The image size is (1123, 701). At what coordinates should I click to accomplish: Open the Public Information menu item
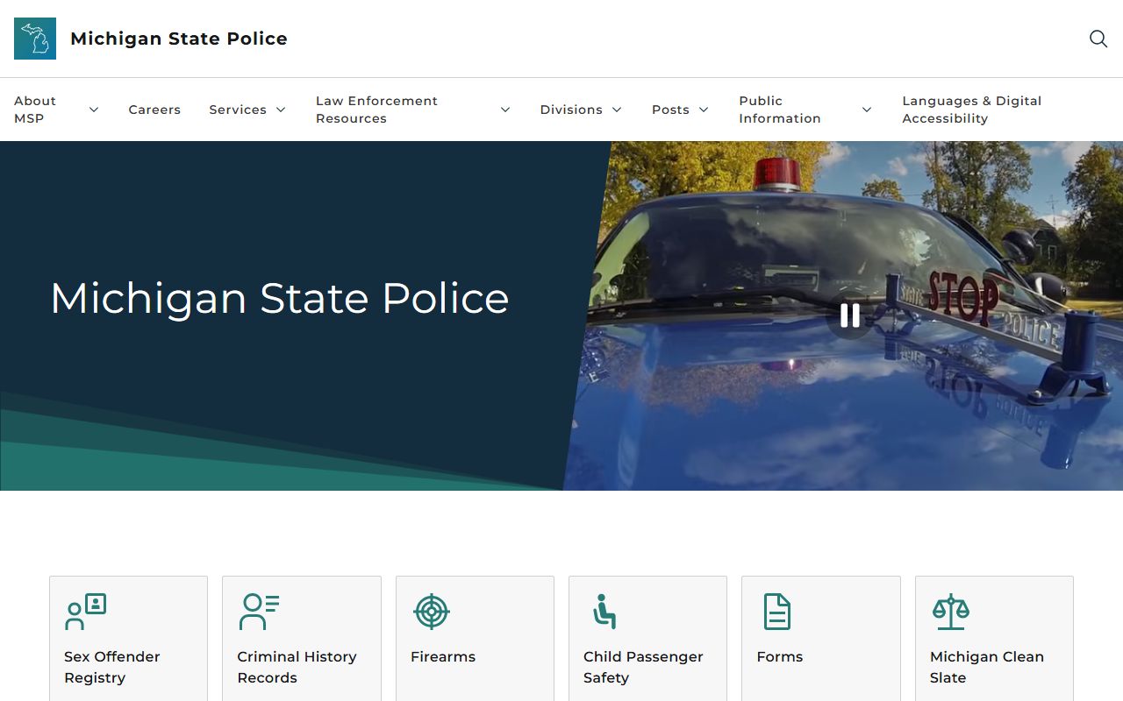(780, 110)
